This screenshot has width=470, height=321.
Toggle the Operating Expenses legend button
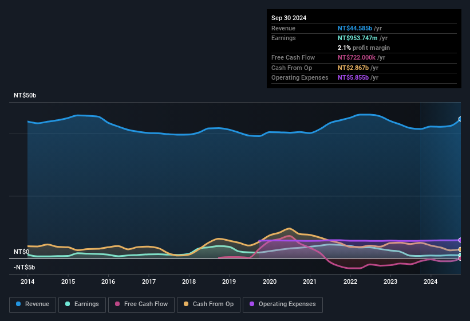point(283,304)
